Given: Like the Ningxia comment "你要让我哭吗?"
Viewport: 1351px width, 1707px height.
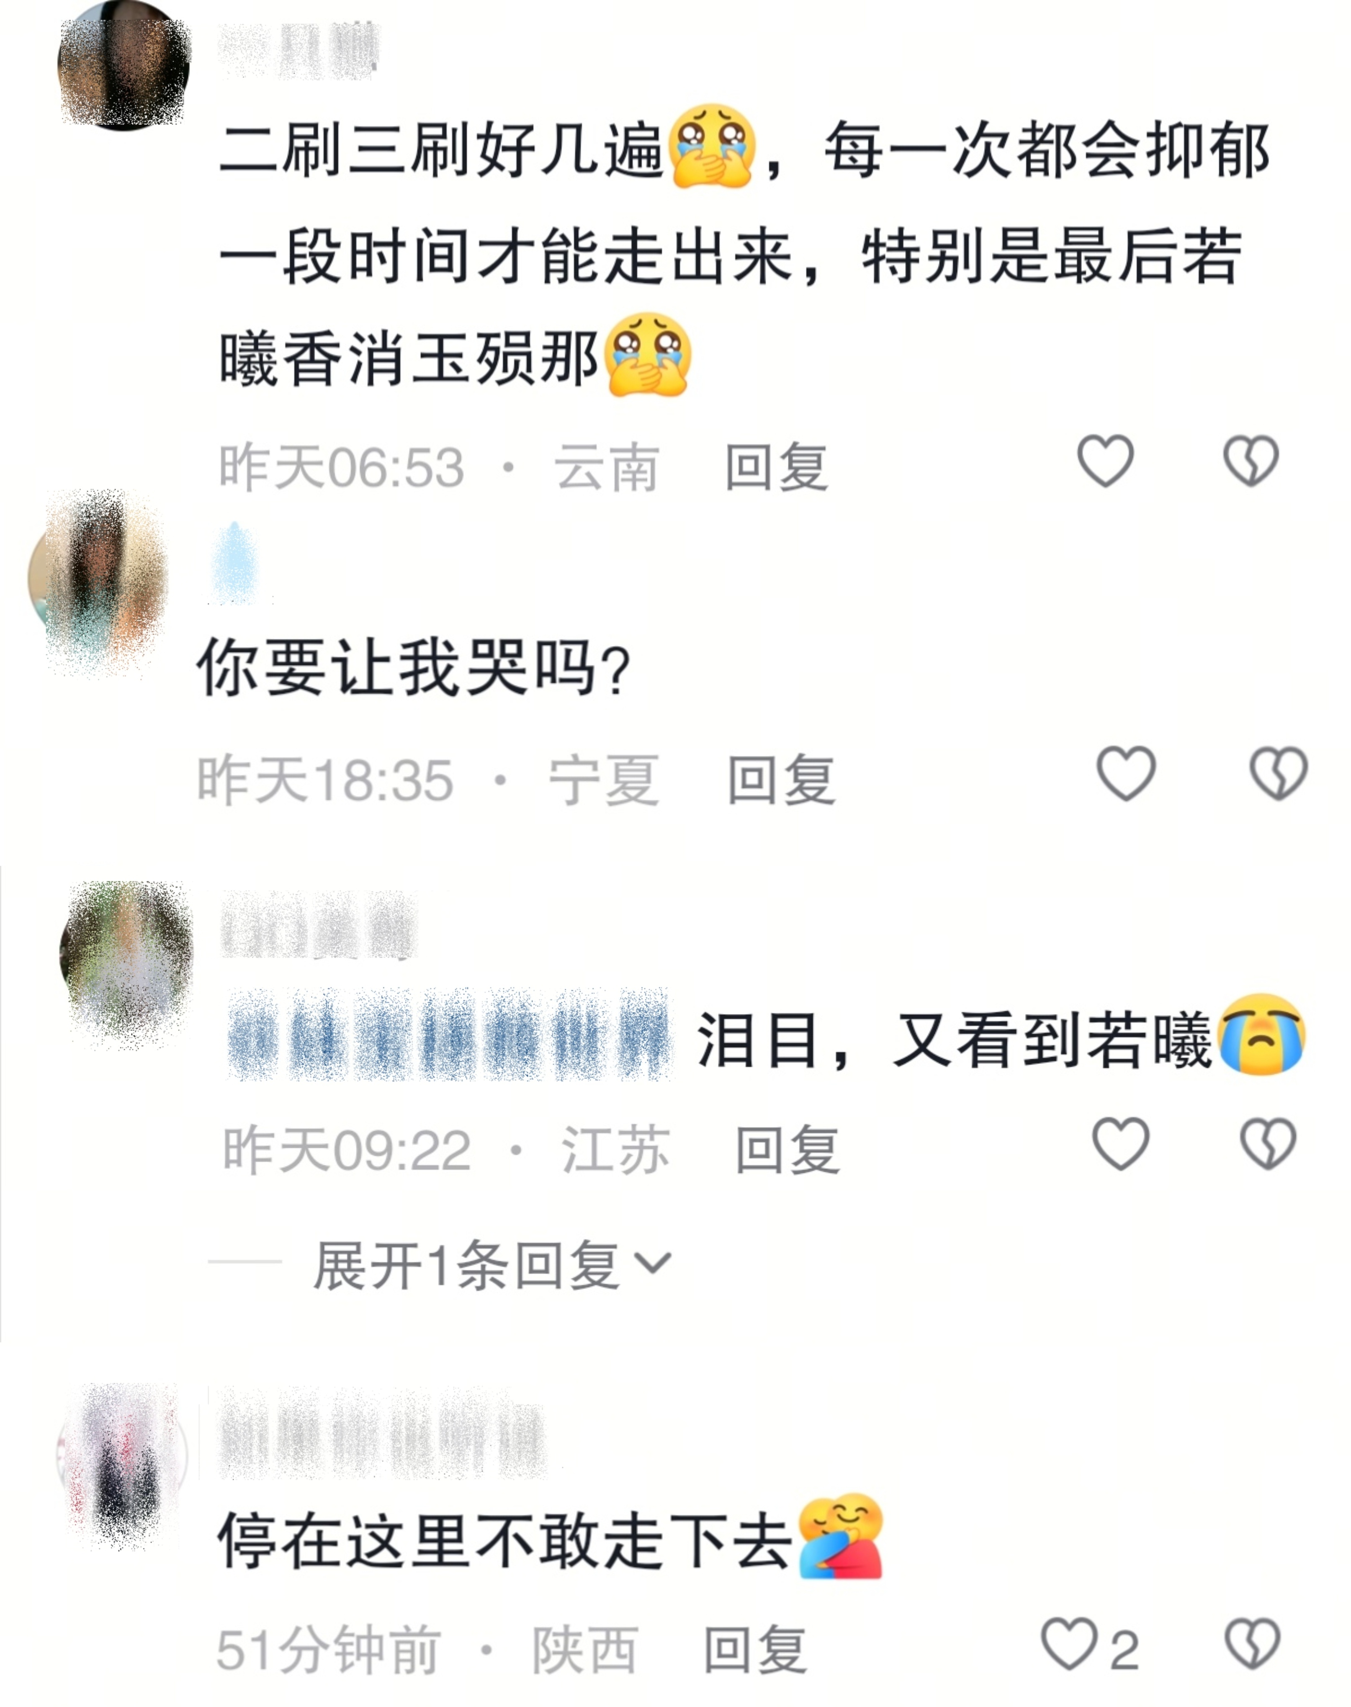Looking at the screenshot, I should 1126,773.
